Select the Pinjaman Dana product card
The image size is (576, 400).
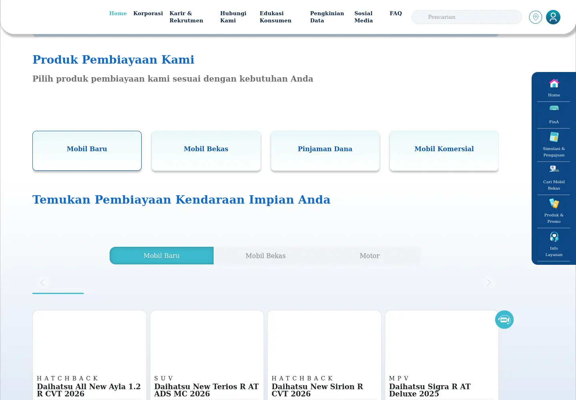click(x=325, y=151)
